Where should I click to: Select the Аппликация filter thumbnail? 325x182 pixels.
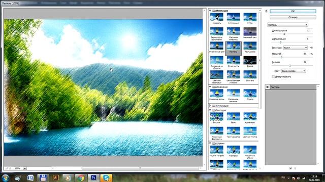[x=233, y=17]
